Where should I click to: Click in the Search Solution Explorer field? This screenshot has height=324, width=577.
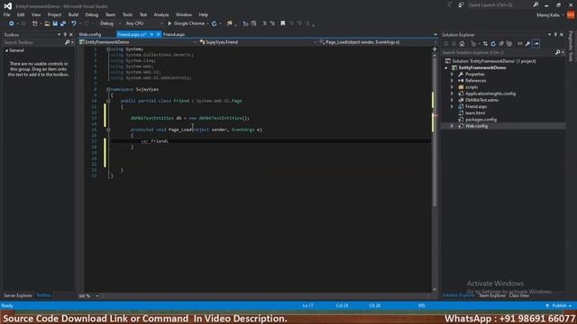(x=499, y=52)
